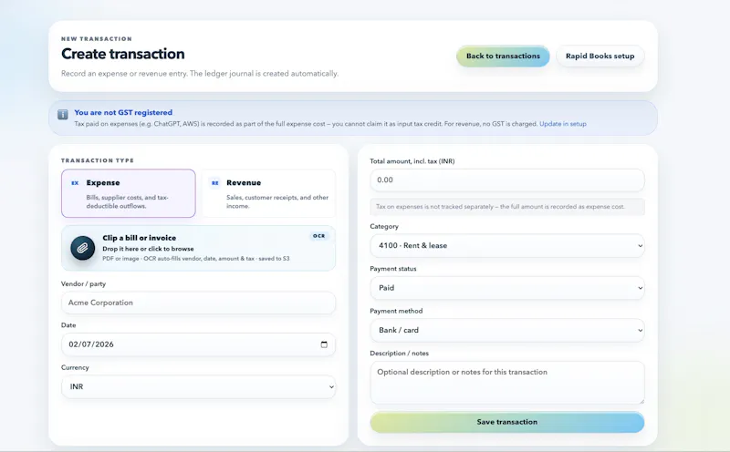Open the date picker calendar icon
This screenshot has height=452, width=730.
pyautogui.click(x=324, y=344)
